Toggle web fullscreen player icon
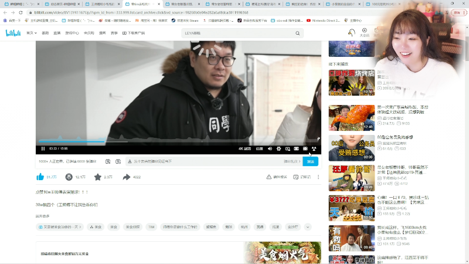Viewport: 469px width, 264px height. [x=305, y=149]
